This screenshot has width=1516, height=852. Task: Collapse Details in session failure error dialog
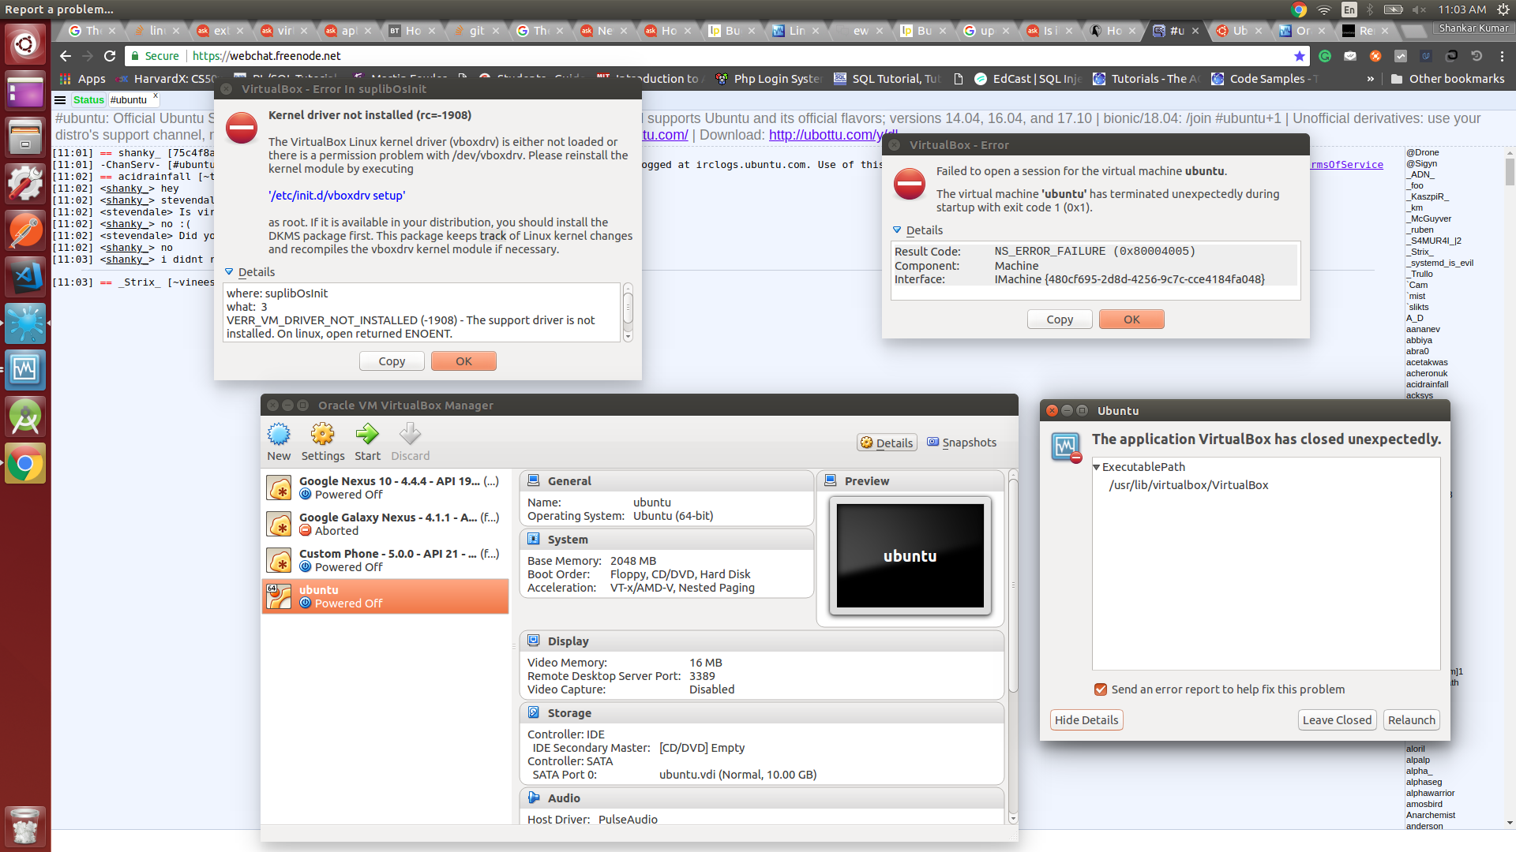pos(898,230)
